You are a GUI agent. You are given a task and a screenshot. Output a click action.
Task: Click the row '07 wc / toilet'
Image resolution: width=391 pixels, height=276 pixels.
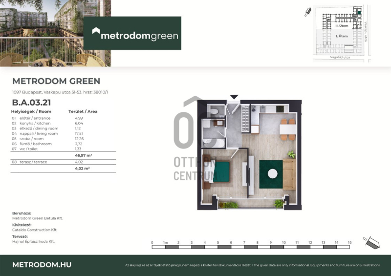(47, 149)
